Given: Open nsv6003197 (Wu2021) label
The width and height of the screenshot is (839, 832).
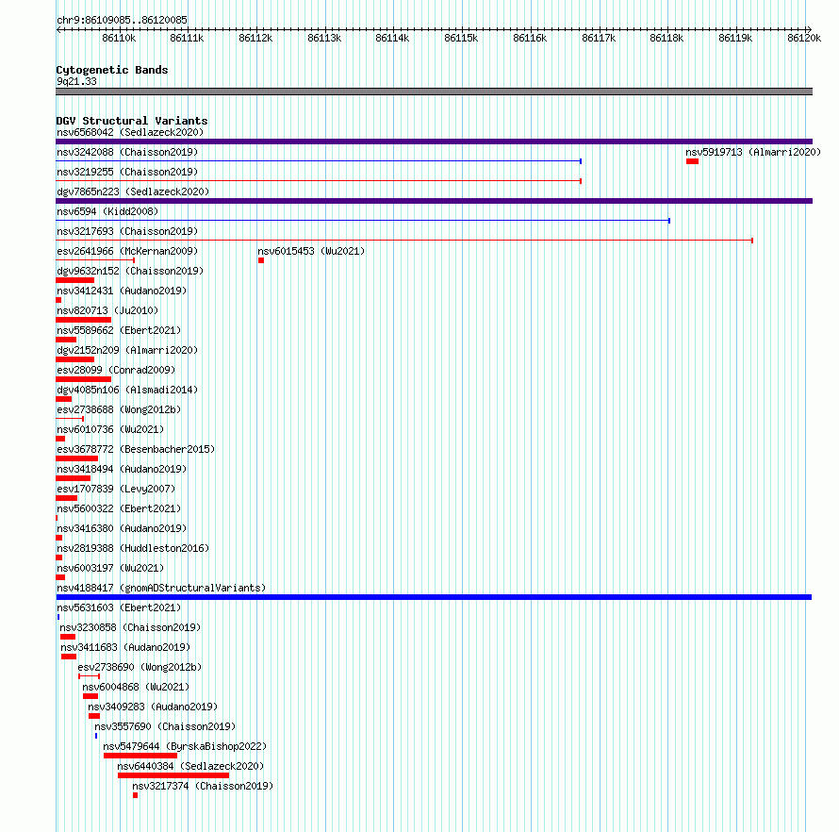Looking at the screenshot, I should point(110,568).
